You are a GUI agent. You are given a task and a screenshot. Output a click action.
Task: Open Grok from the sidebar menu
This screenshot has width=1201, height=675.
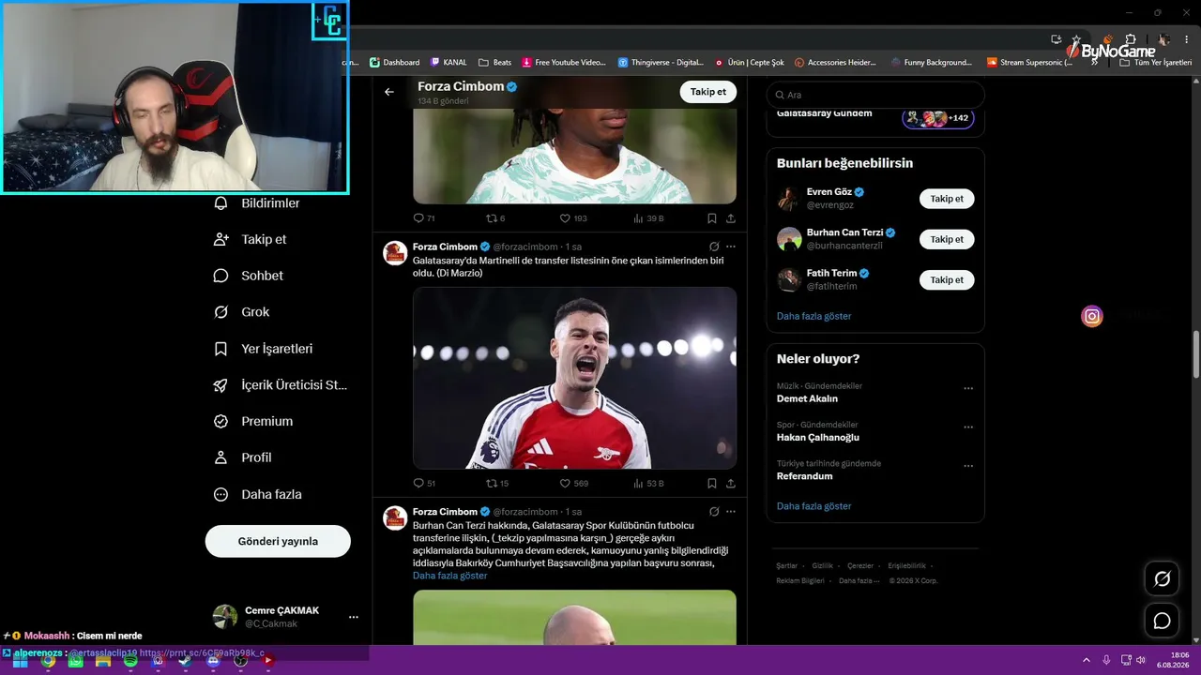click(x=242, y=312)
